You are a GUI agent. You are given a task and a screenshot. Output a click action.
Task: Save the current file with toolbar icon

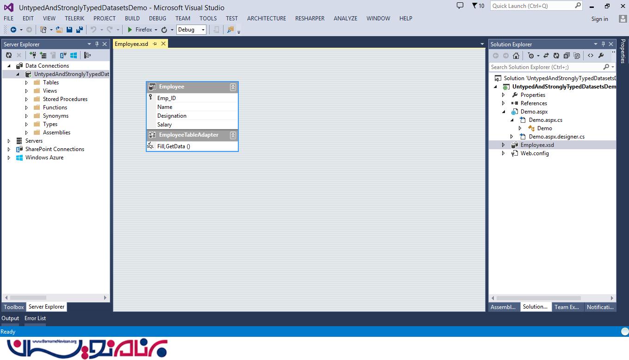[x=69, y=30]
